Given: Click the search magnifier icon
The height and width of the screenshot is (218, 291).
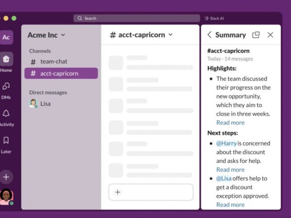Looking at the screenshot, I should (80, 18).
